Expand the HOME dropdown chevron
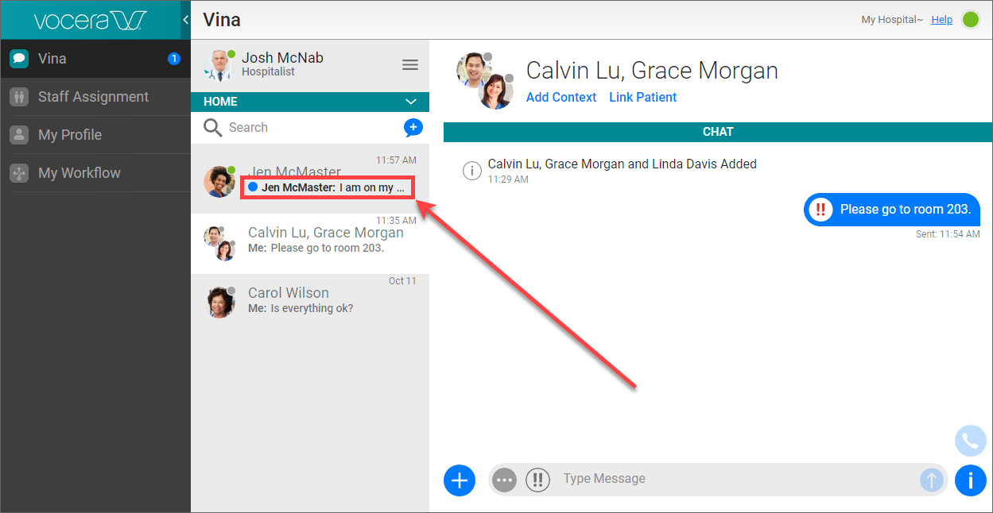The width and height of the screenshot is (993, 513). [411, 102]
